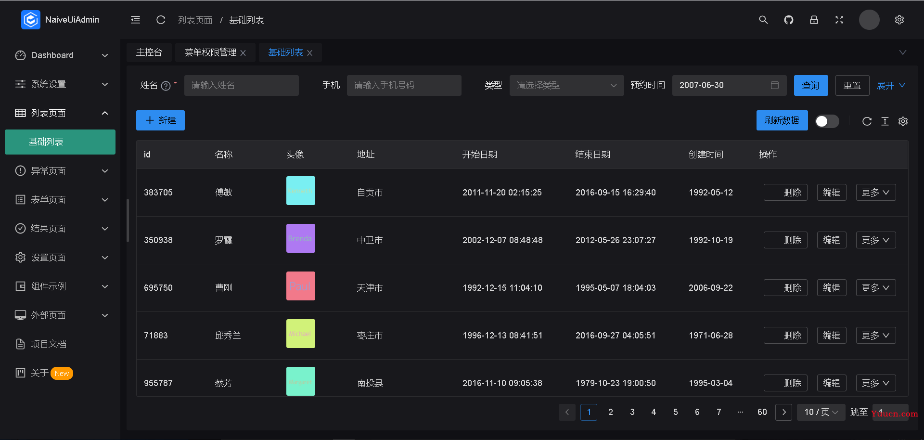Click the 外部页面 monitor icon
This screenshot has height=440, width=924.
coord(20,315)
